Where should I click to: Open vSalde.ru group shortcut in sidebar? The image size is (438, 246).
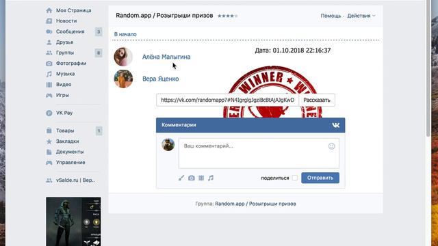click(75, 180)
